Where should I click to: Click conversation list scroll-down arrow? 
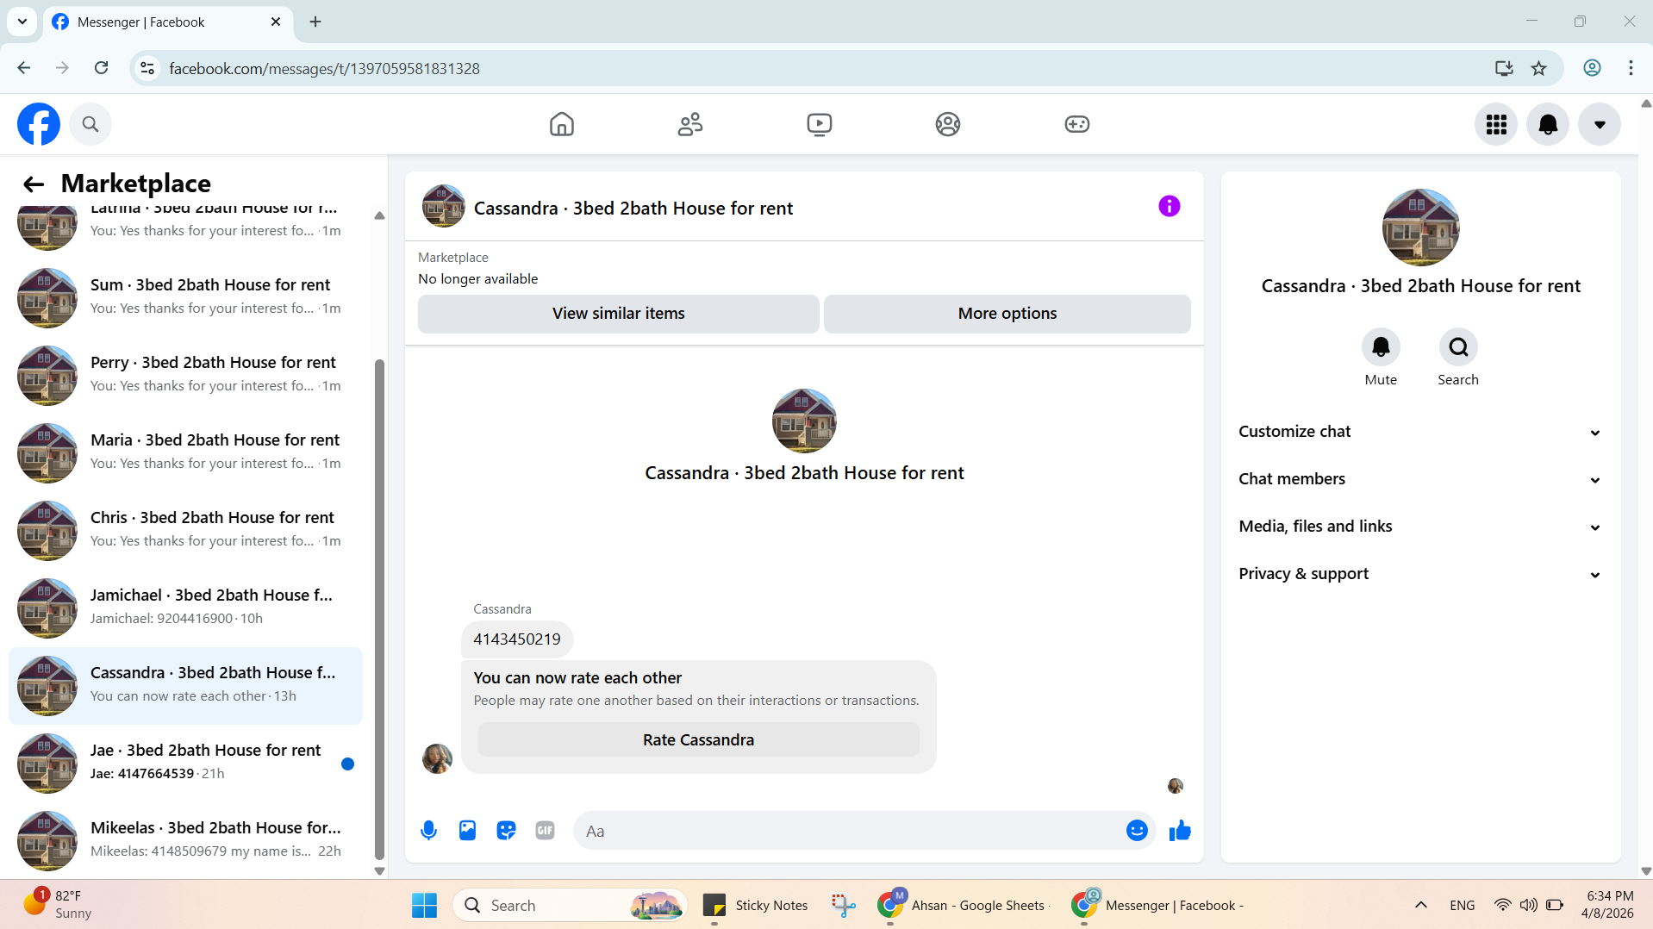click(x=379, y=871)
